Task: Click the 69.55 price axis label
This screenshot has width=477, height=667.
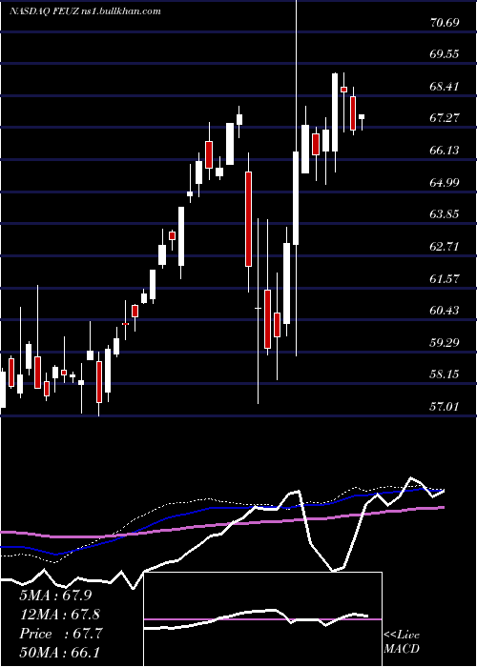Action: (445, 54)
